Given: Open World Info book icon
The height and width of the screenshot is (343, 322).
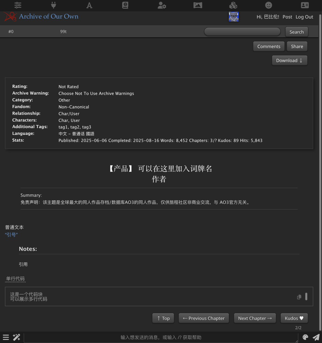Looking at the screenshot, I should pyautogui.click(x=125, y=5).
